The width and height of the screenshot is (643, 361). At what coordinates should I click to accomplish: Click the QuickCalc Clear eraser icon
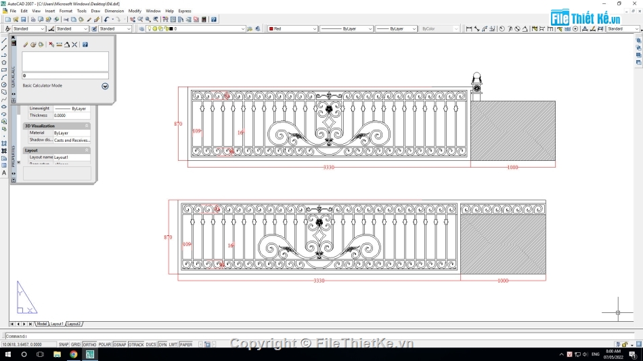26,44
